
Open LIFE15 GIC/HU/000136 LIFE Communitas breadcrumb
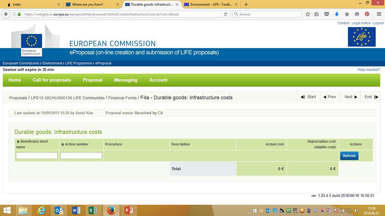(x=68, y=98)
